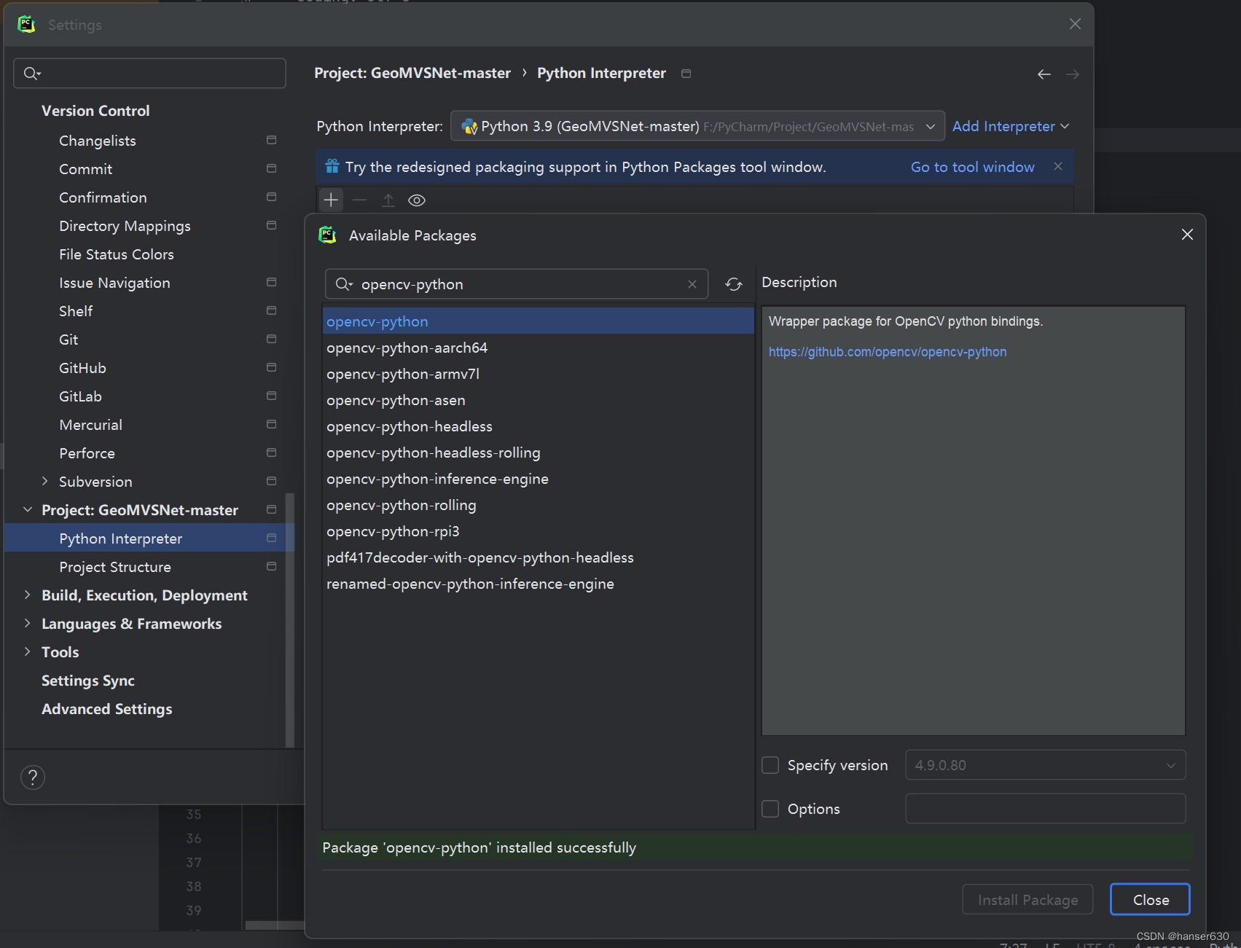Open help with the question mark icon

pos(33,777)
